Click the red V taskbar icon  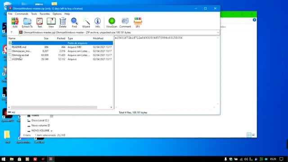pyautogui.click(x=35, y=159)
